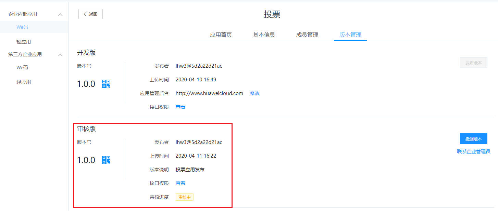This screenshot has width=498, height=213.
Task: Click 修改 next to the backend URL
Action: 255,93
